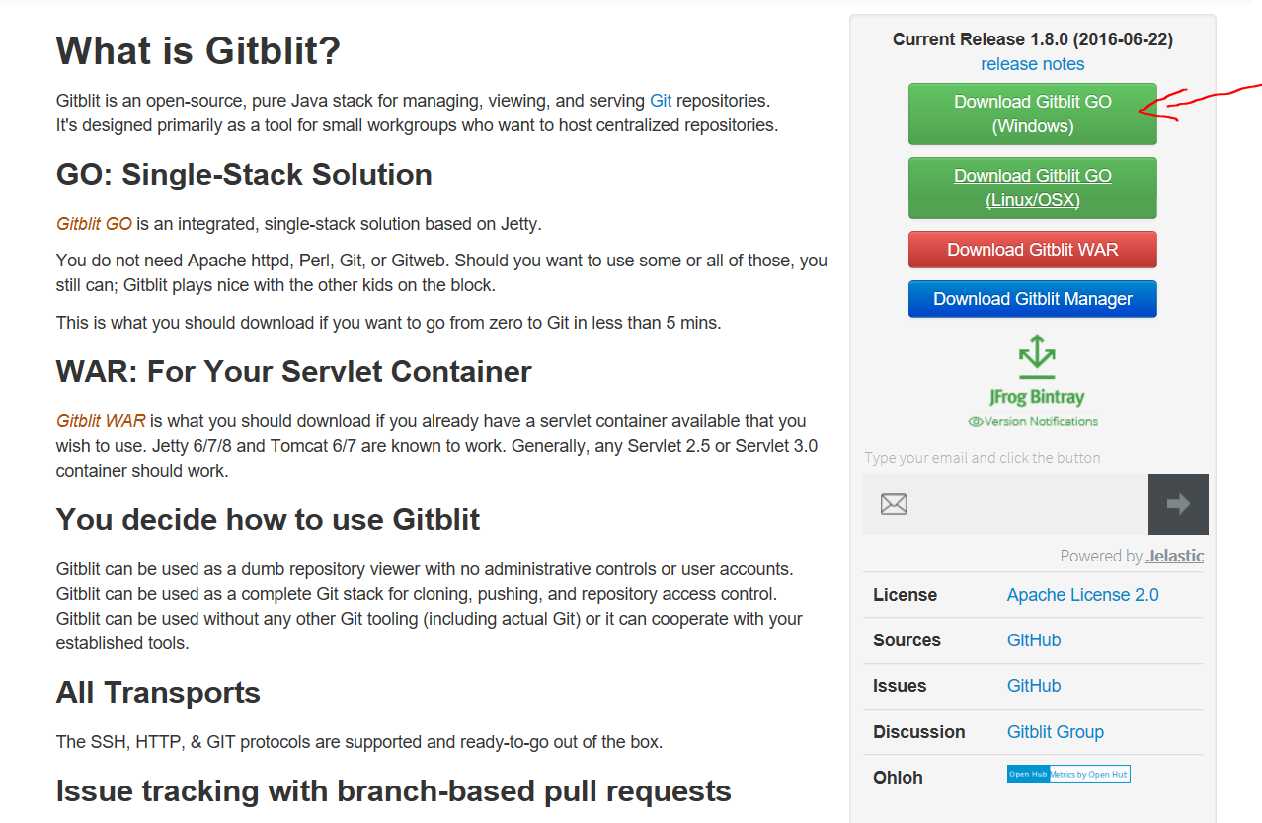Submit email via the arrow icon
Image resolution: width=1262 pixels, height=823 pixels.
1177,503
